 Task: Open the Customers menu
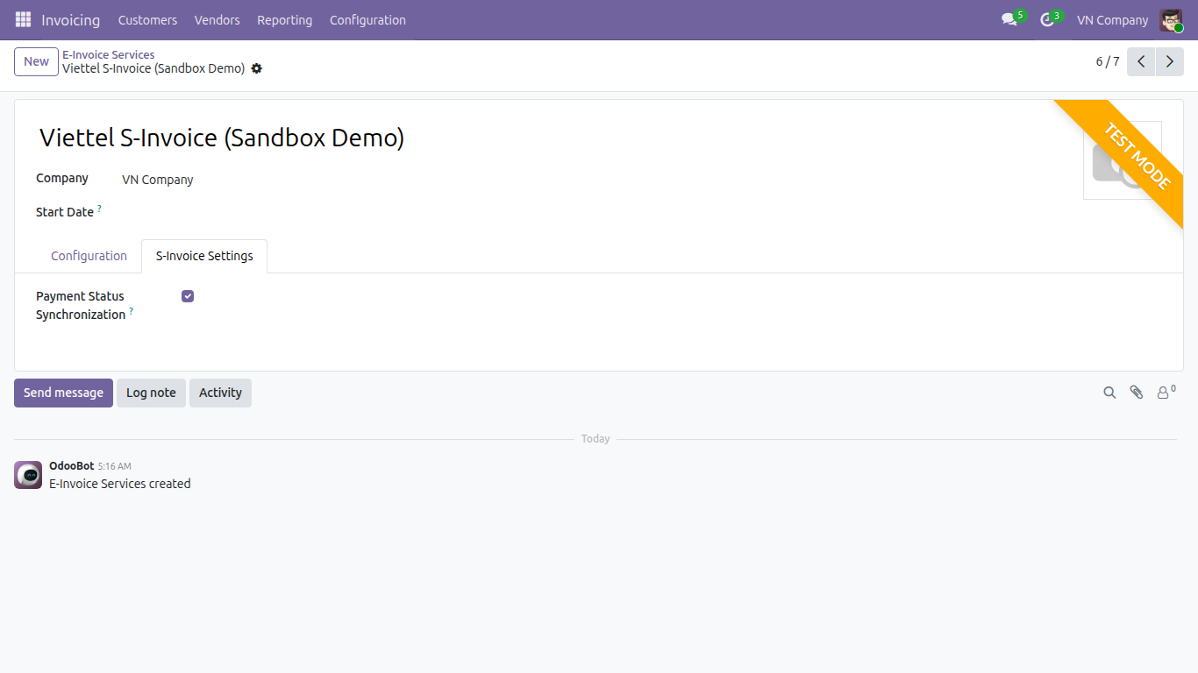(x=147, y=19)
